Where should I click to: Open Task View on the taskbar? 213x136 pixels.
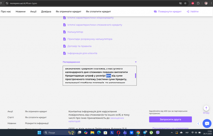tap(79, 133)
